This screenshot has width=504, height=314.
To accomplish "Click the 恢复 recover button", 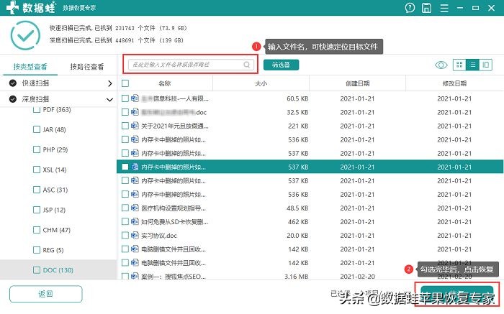I will click(456, 294).
